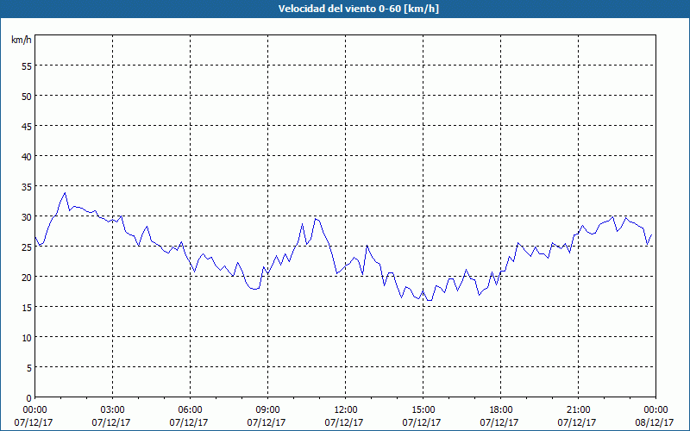
Task: Click the wind speed peak near 01:00
Action: (66, 192)
